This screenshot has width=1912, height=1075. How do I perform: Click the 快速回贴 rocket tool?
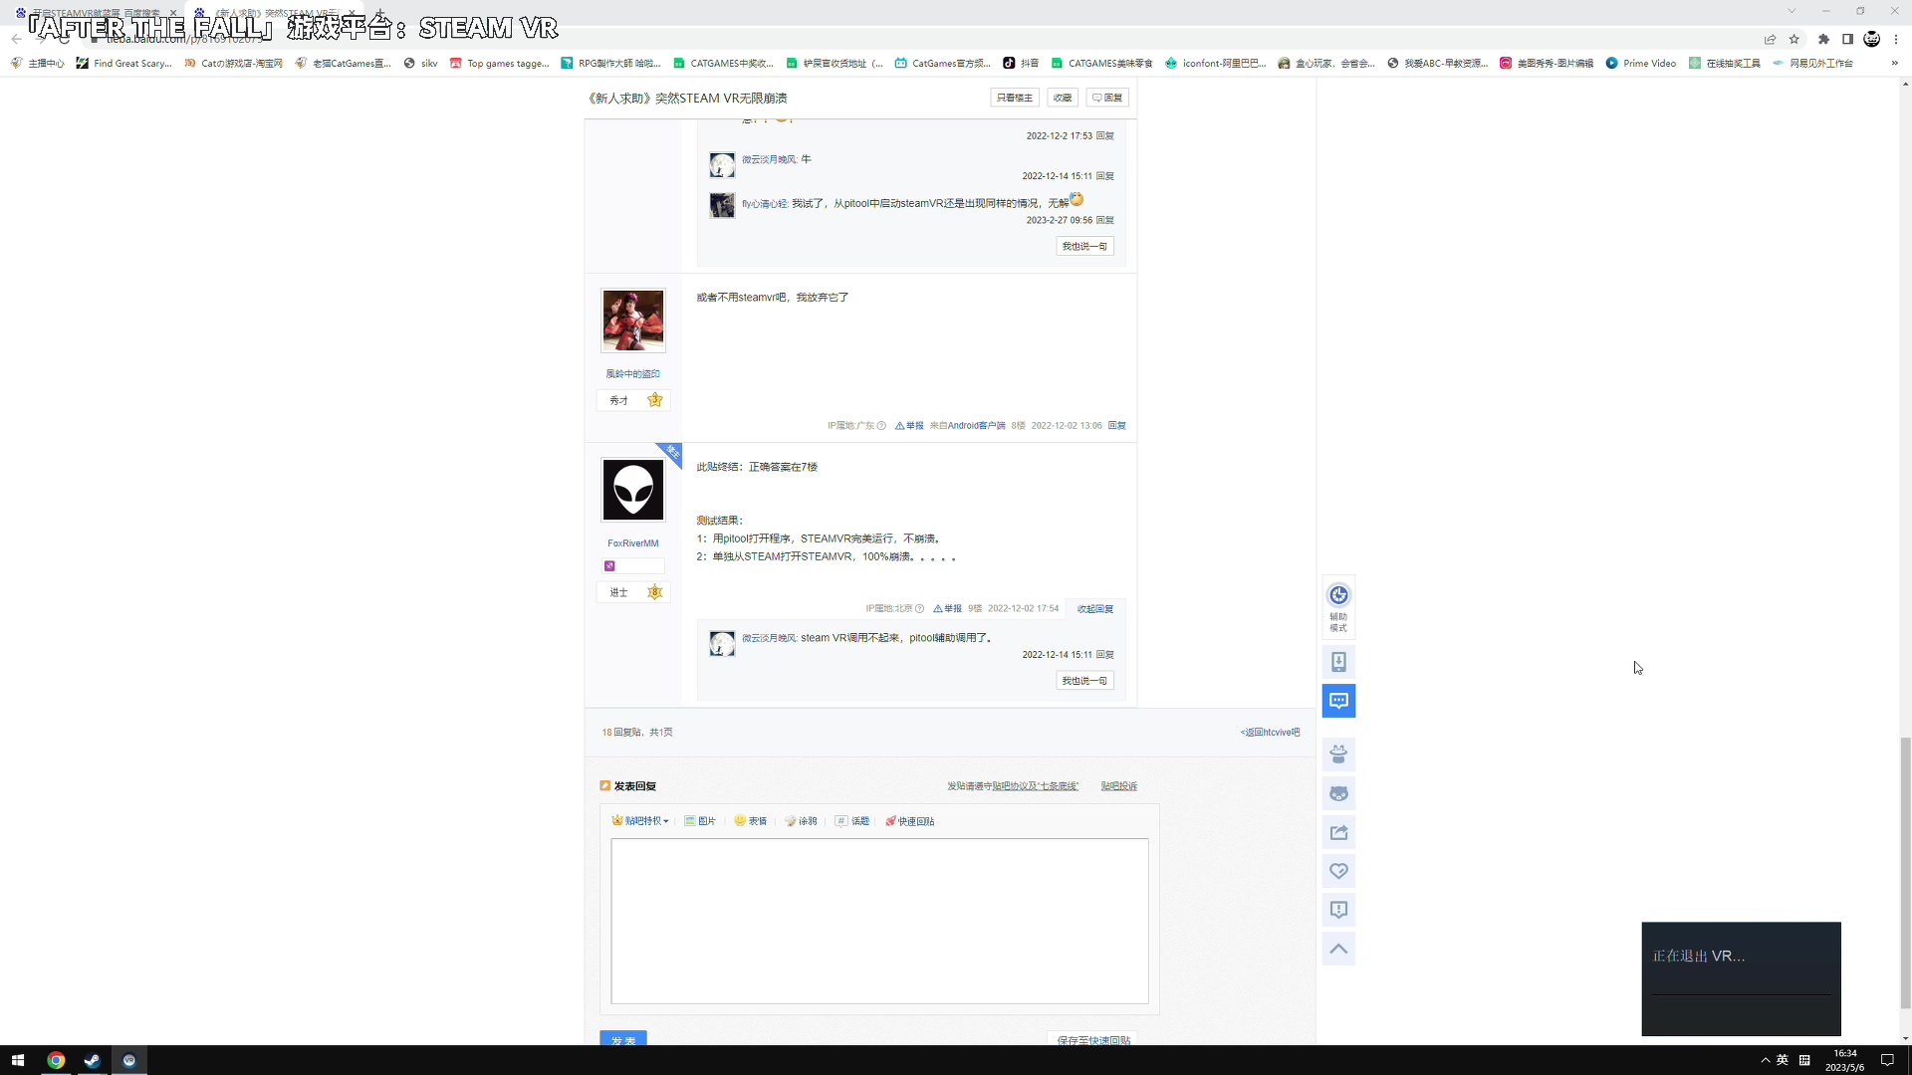909,821
